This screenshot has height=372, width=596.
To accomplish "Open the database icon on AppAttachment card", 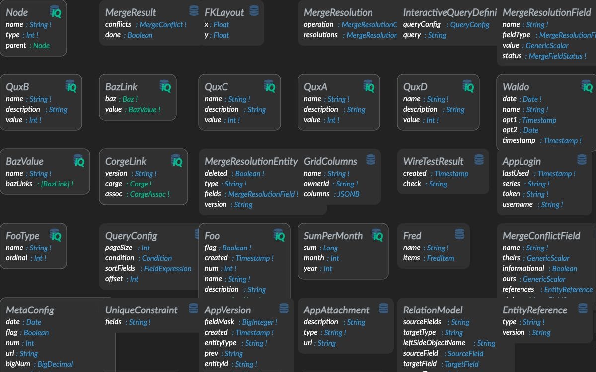I will [x=383, y=308].
